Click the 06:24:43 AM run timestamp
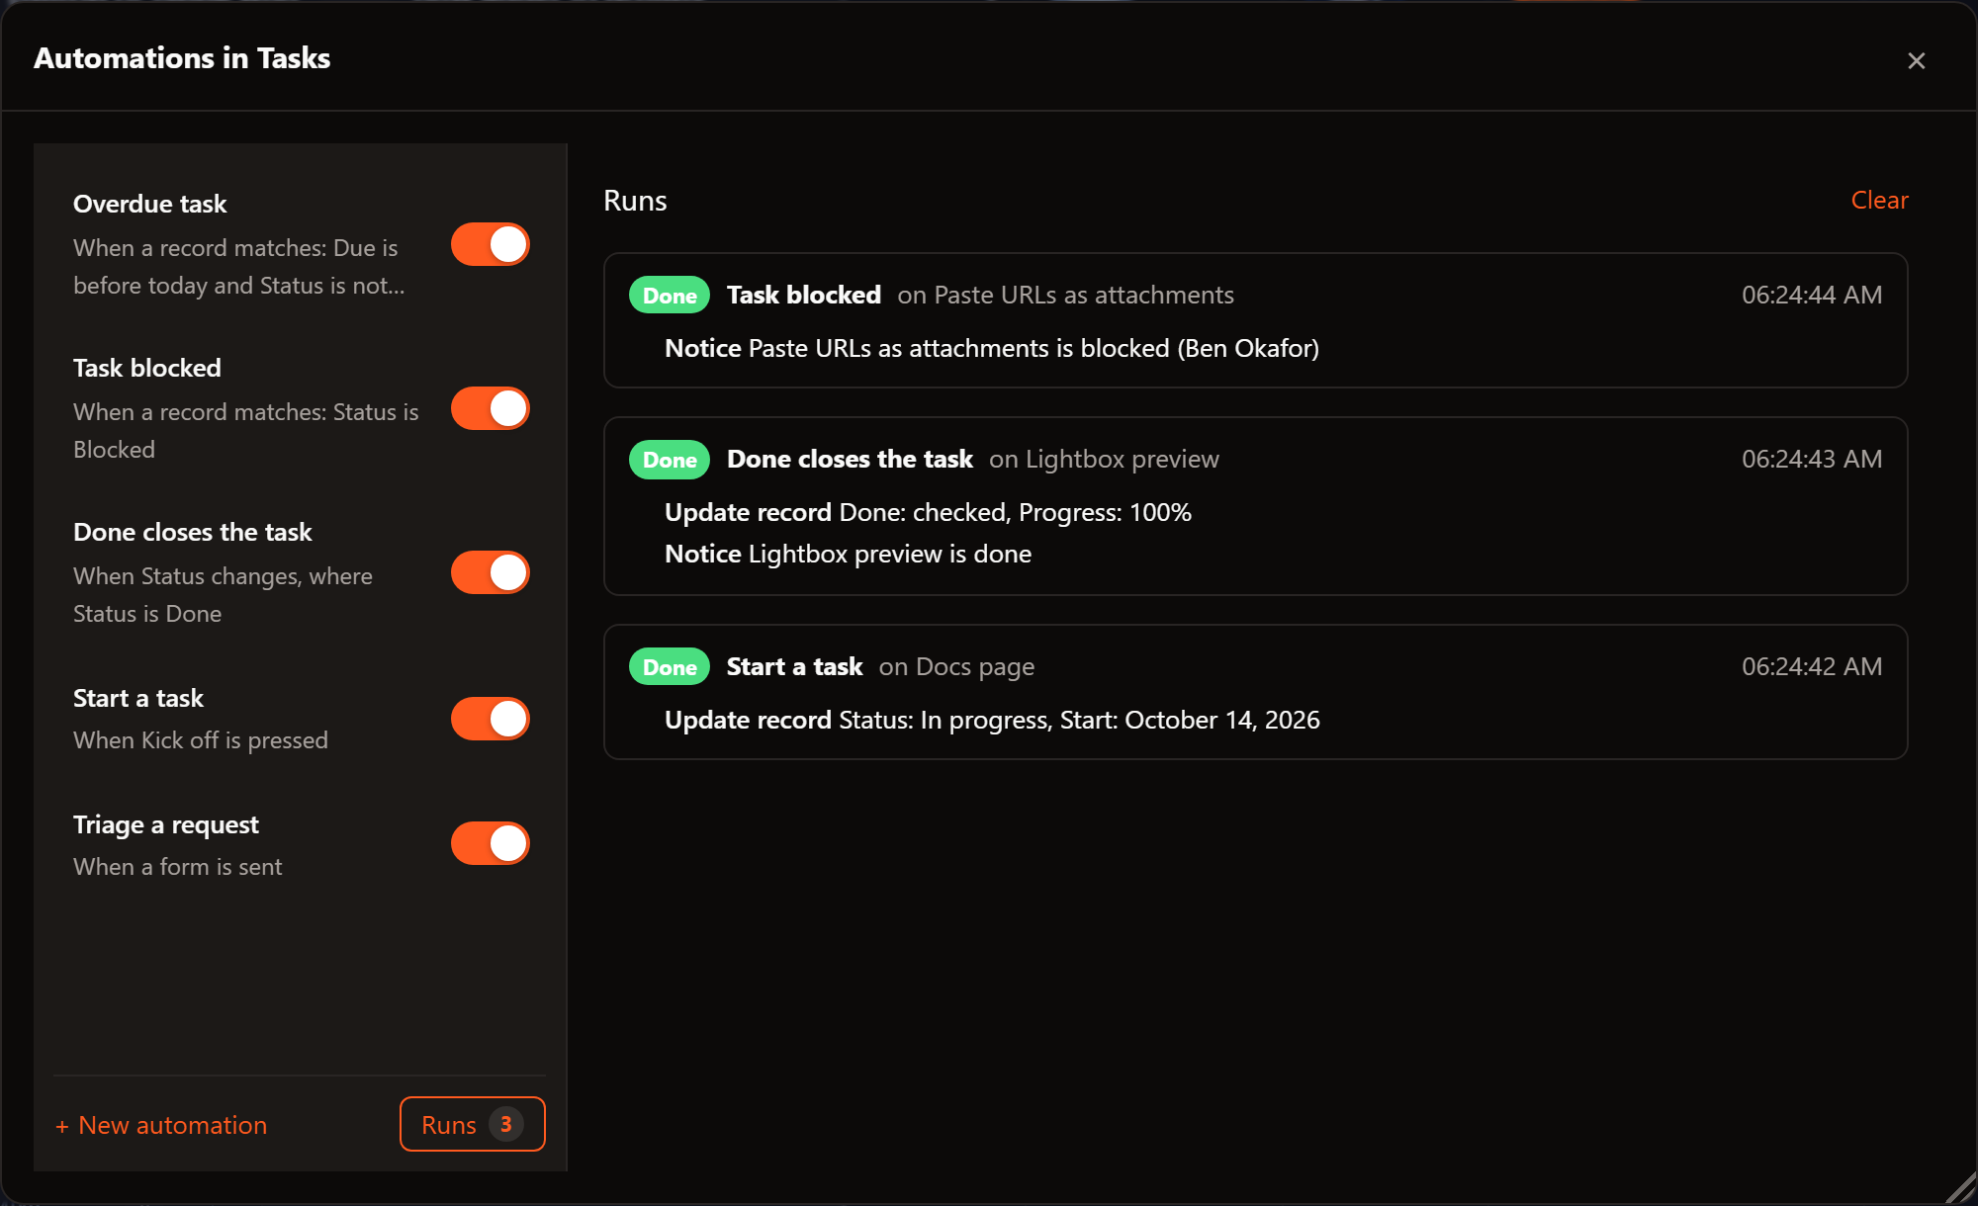Image resolution: width=1978 pixels, height=1206 pixels. pyautogui.click(x=1812, y=459)
